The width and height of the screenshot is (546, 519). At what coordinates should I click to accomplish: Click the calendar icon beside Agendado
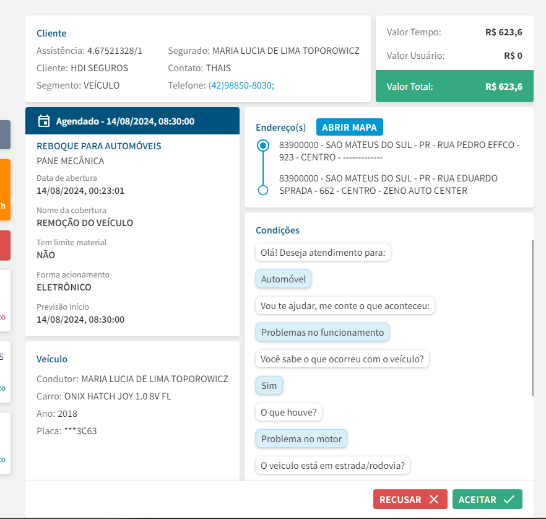(x=43, y=121)
